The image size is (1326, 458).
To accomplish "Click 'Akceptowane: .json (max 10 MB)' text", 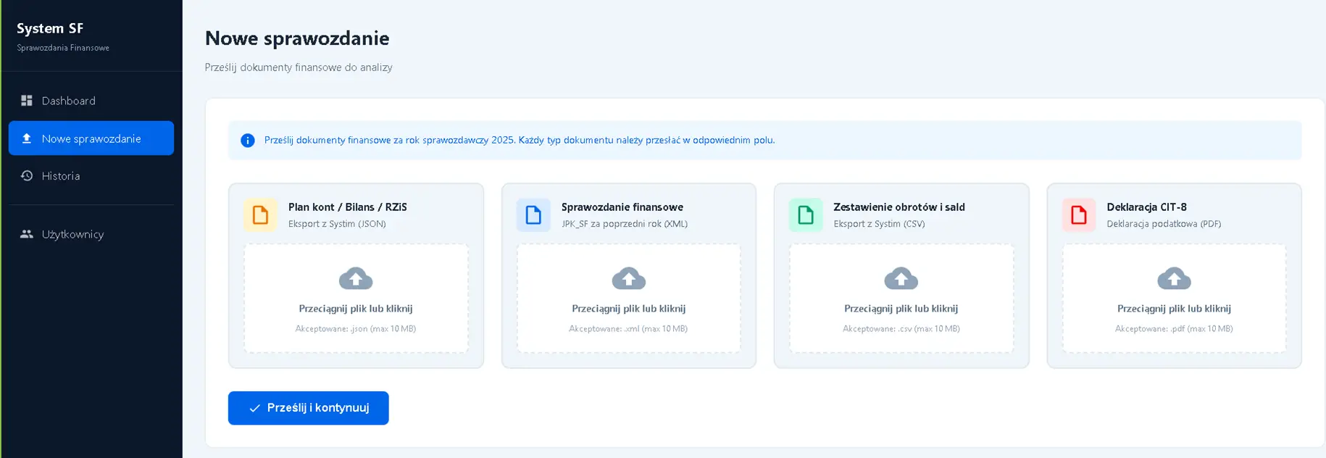I will pos(356,329).
